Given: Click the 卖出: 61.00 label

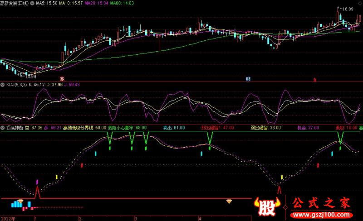Looking at the screenshot, I should [174, 128].
